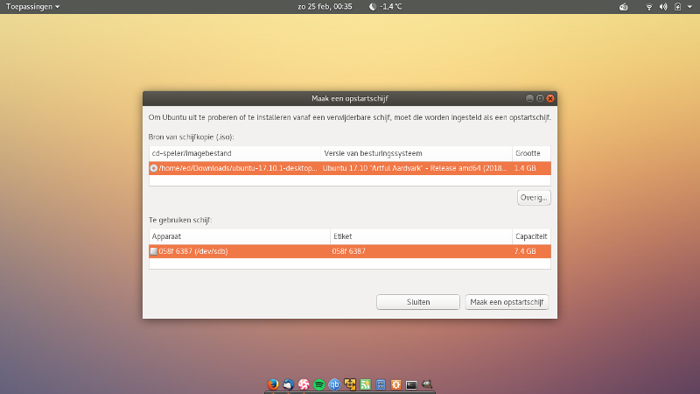Click the Etiket column header
The image size is (700, 394).
(421, 236)
